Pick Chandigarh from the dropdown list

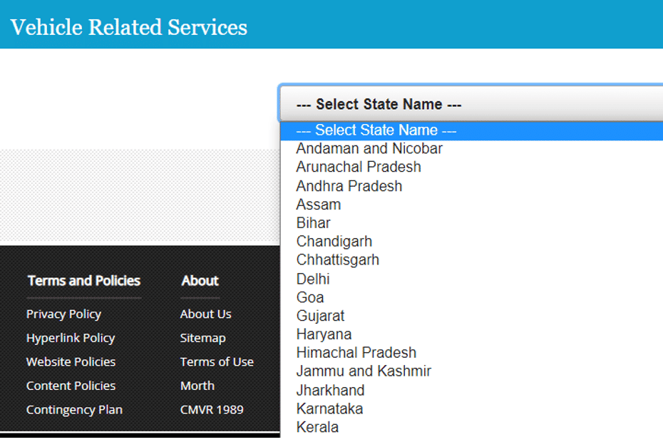[x=471, y=242]
